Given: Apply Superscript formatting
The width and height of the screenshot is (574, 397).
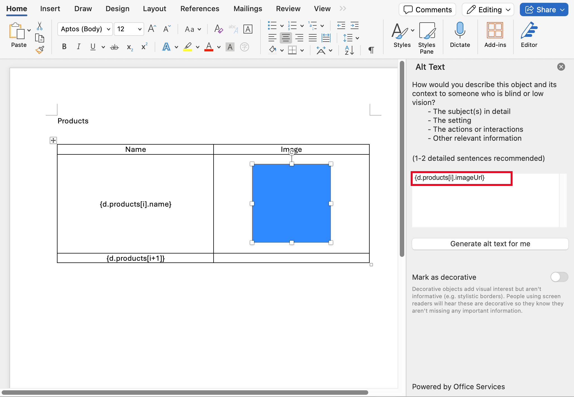Looking at the screenshot, I should click(x=144, y=47).
